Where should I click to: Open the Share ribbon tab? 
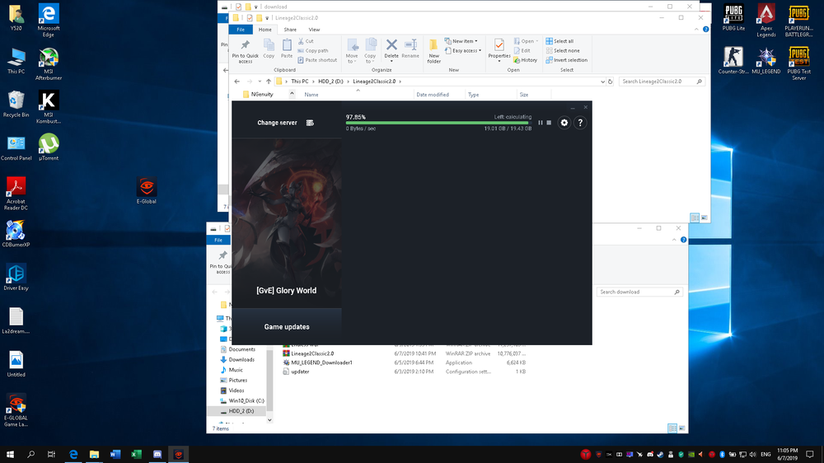[290, 30]
